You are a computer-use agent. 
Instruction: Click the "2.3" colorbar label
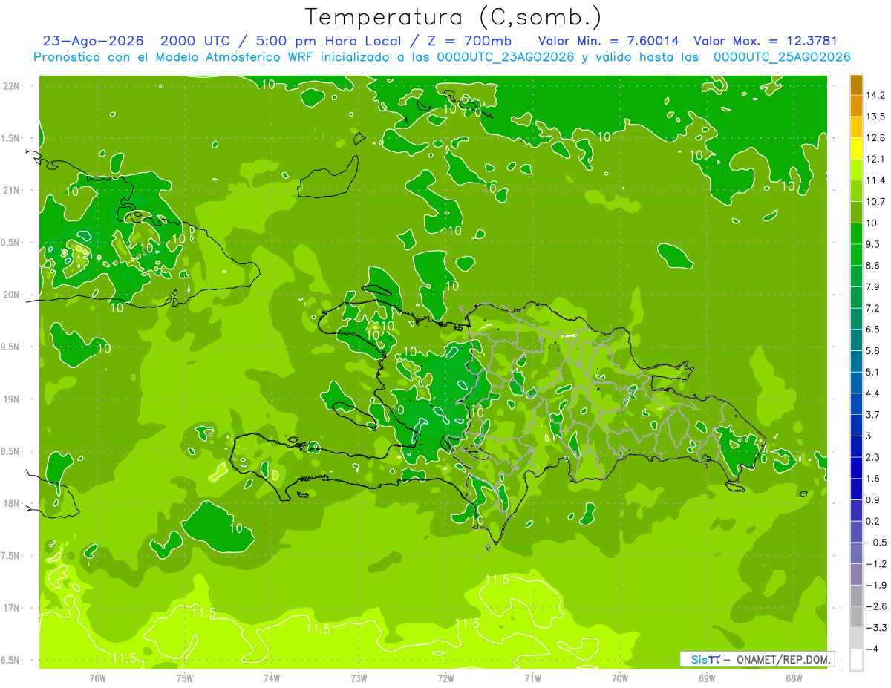coord(873,457)
